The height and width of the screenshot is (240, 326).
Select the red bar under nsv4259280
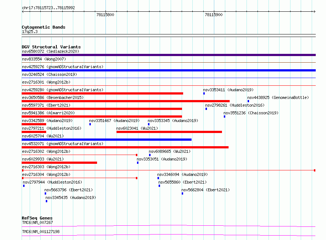point(102,93)
